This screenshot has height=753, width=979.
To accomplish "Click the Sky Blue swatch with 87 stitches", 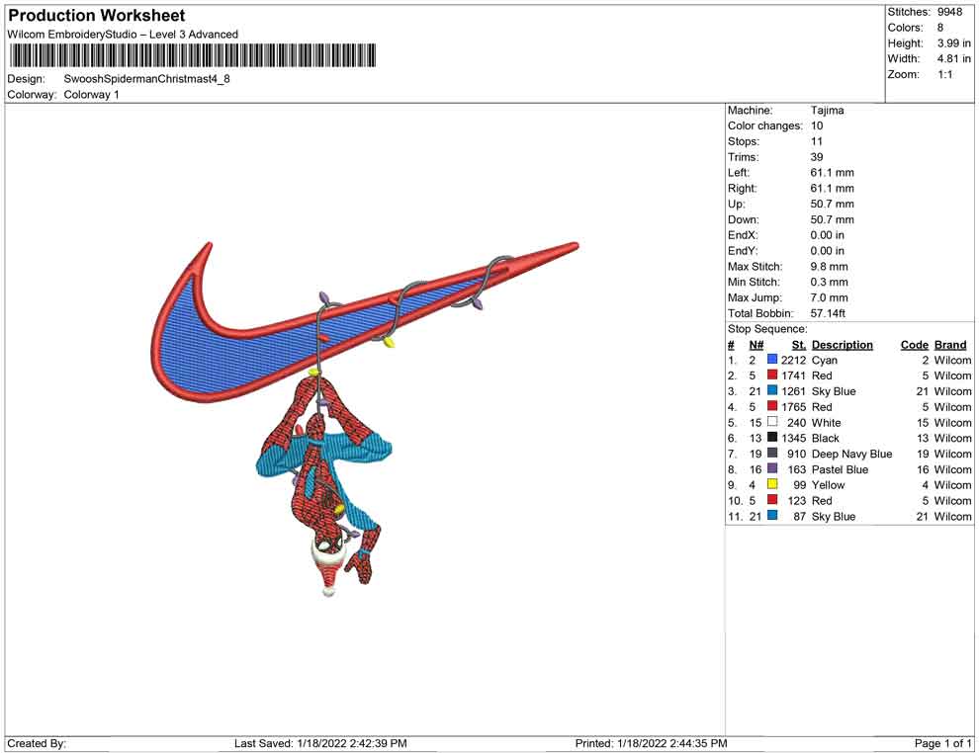I will pos(772,515).
